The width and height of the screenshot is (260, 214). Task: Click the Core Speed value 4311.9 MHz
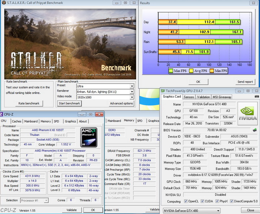coord(32,176)
